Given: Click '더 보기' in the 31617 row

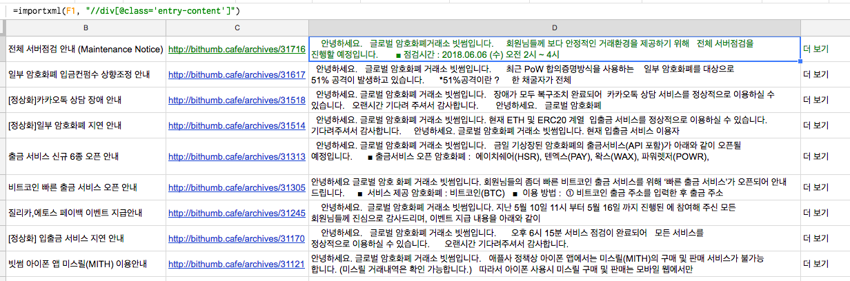Looking at the screenshot, I should [816, 74].
